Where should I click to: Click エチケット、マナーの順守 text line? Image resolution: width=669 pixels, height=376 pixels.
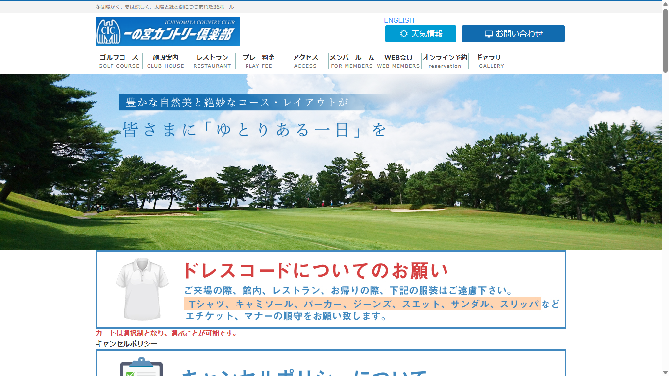[287, 316]
